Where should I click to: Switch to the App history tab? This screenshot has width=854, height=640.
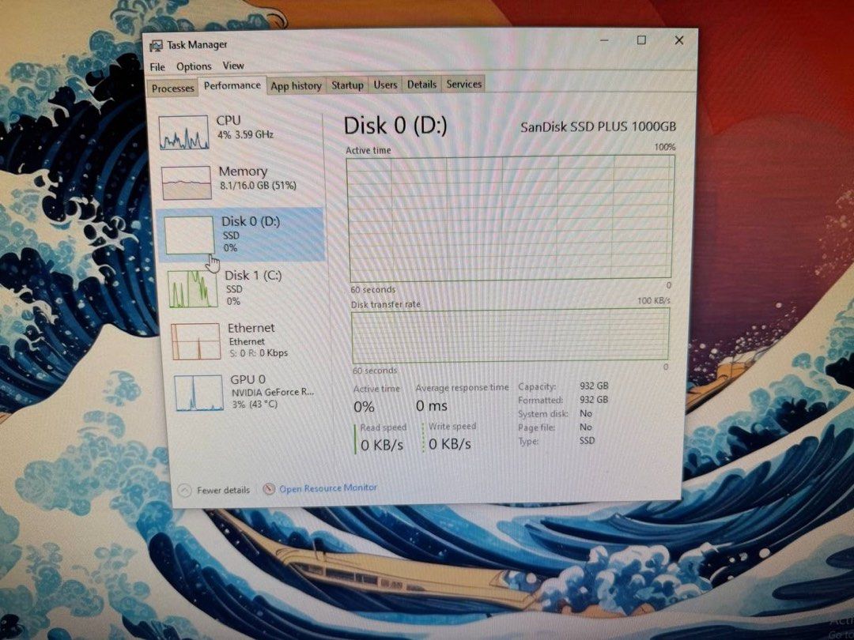click(296, 86)
